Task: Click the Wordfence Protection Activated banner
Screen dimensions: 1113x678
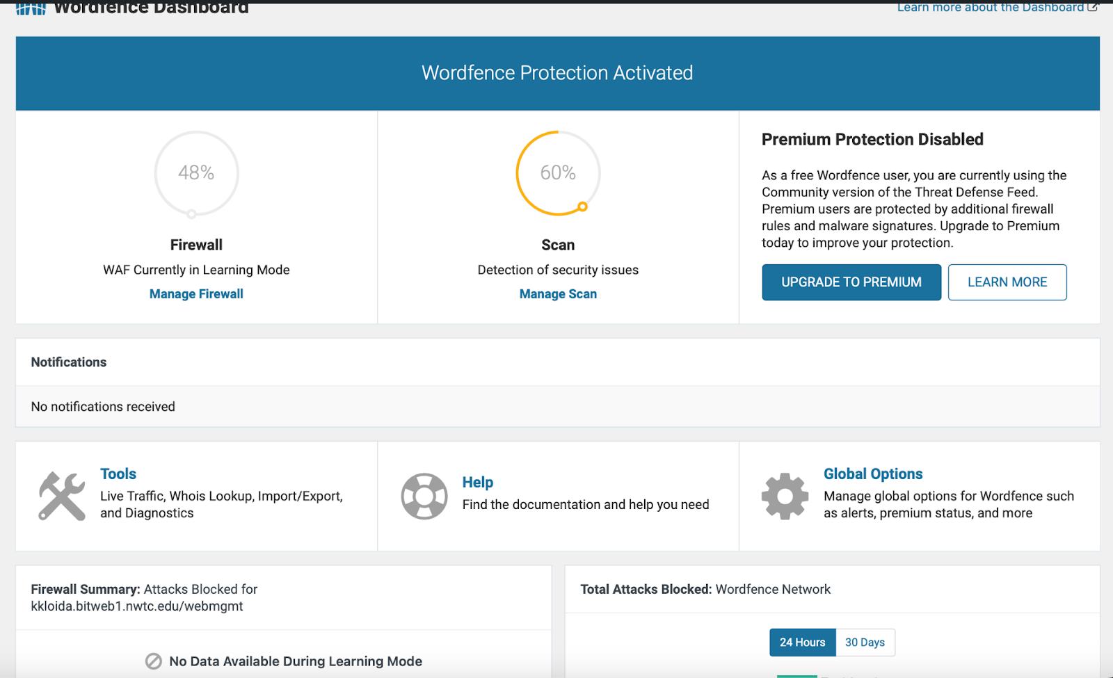Action: click(557, 73)
